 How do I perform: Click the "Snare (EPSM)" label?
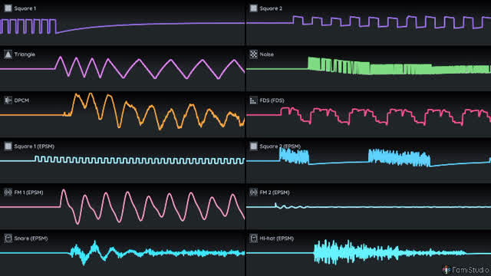point(31,238)
